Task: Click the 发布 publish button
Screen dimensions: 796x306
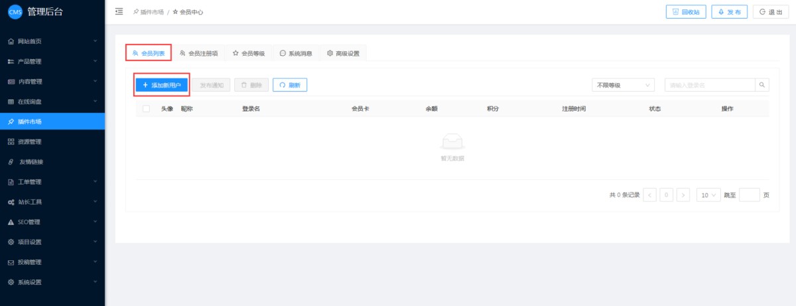Action: click(x=729, y=12)
